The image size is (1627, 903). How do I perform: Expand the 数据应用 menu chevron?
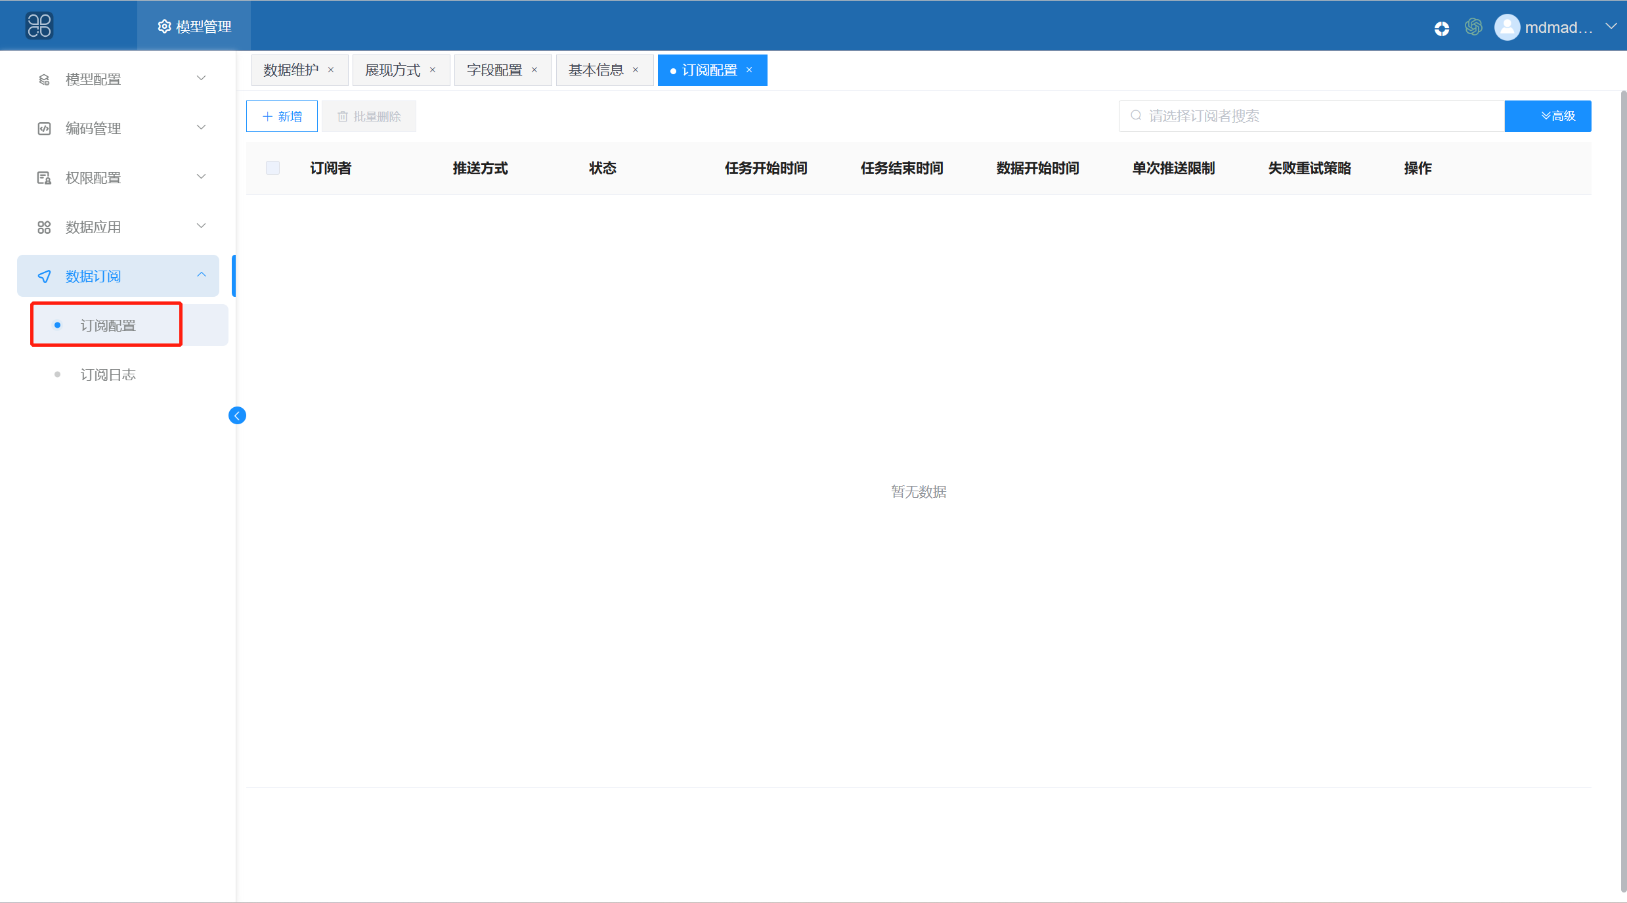click(x=202, y=226)
